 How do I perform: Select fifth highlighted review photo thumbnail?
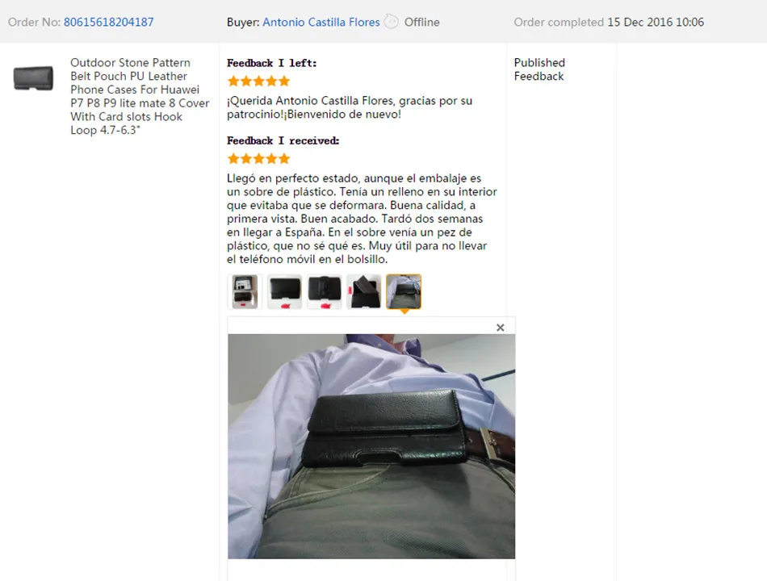coord(404,292)
